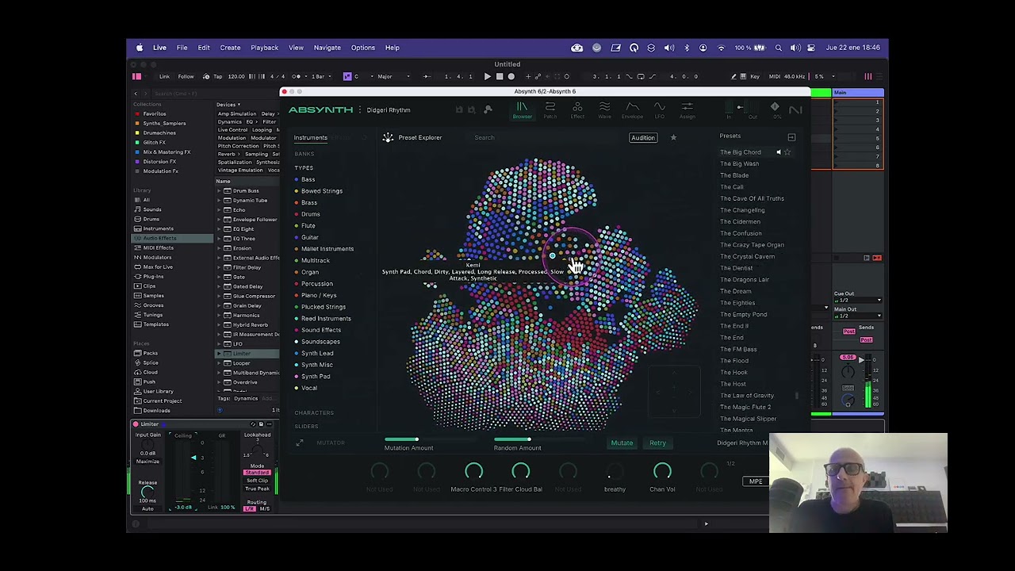Select the Synth Pad type filter
Screen dimensions: 1015x571
pyautogui.click(x=316, y=377)
